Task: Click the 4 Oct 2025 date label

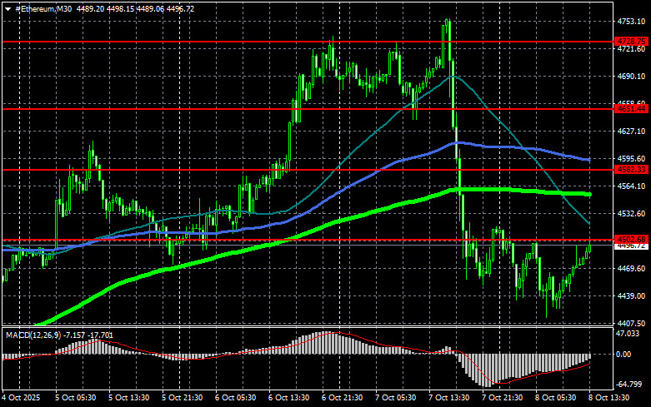Action: coord(21,400)
